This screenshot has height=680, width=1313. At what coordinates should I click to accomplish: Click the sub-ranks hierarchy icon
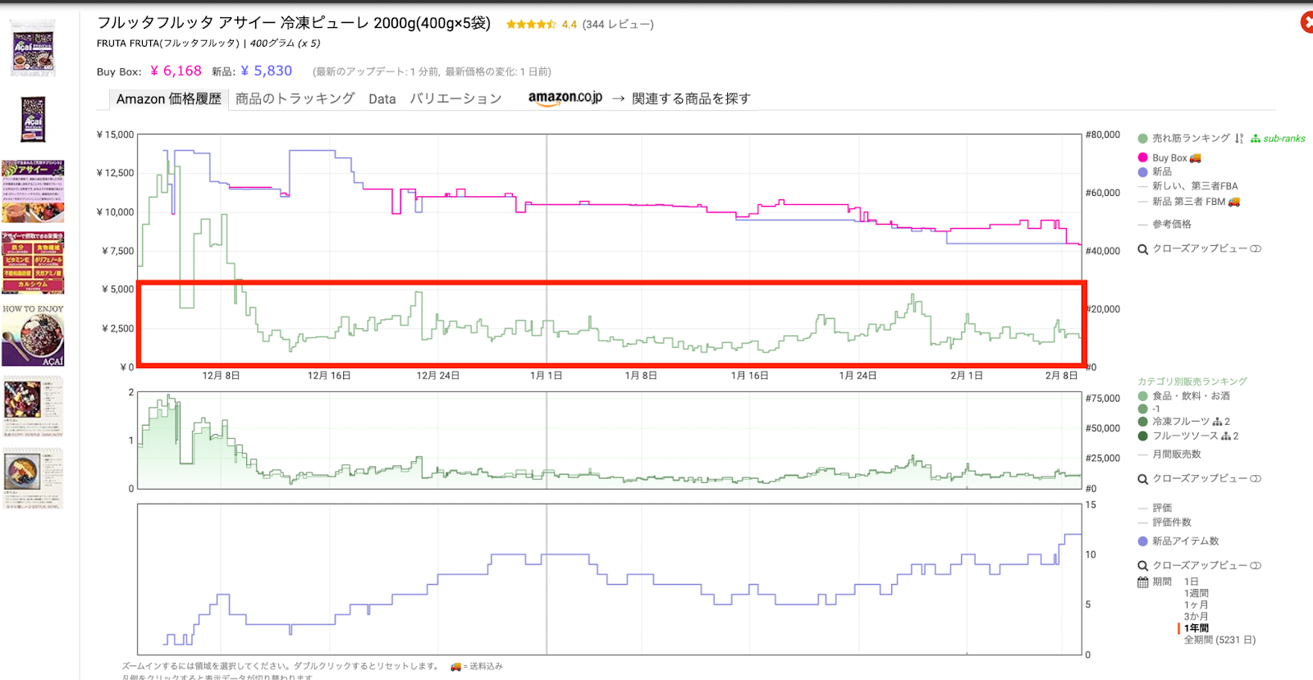point(1255,139)
